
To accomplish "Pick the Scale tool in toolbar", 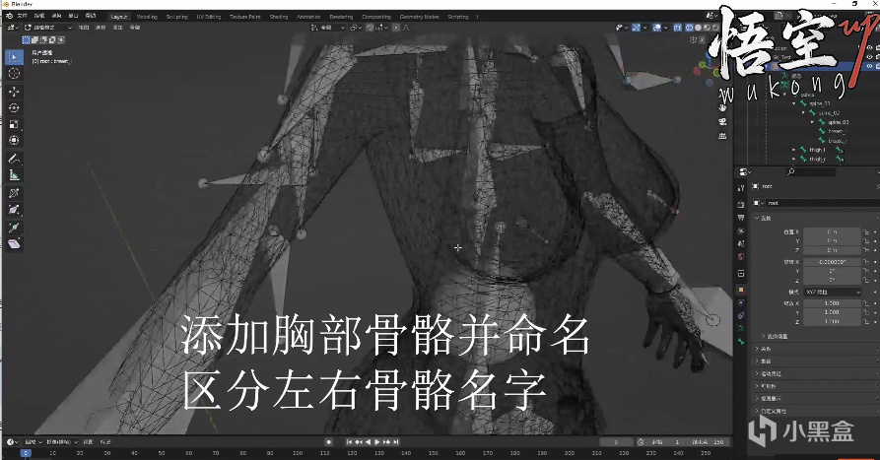I will 14,124.
